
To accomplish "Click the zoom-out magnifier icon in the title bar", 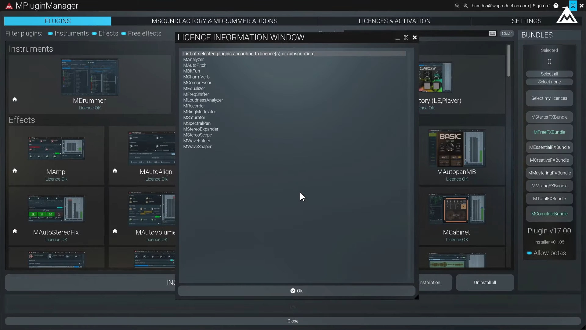I will 457,5.
